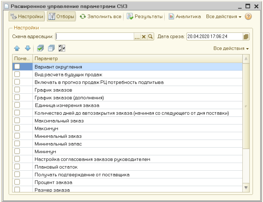
Task: Open the Аналитика button
Action: 185,17
